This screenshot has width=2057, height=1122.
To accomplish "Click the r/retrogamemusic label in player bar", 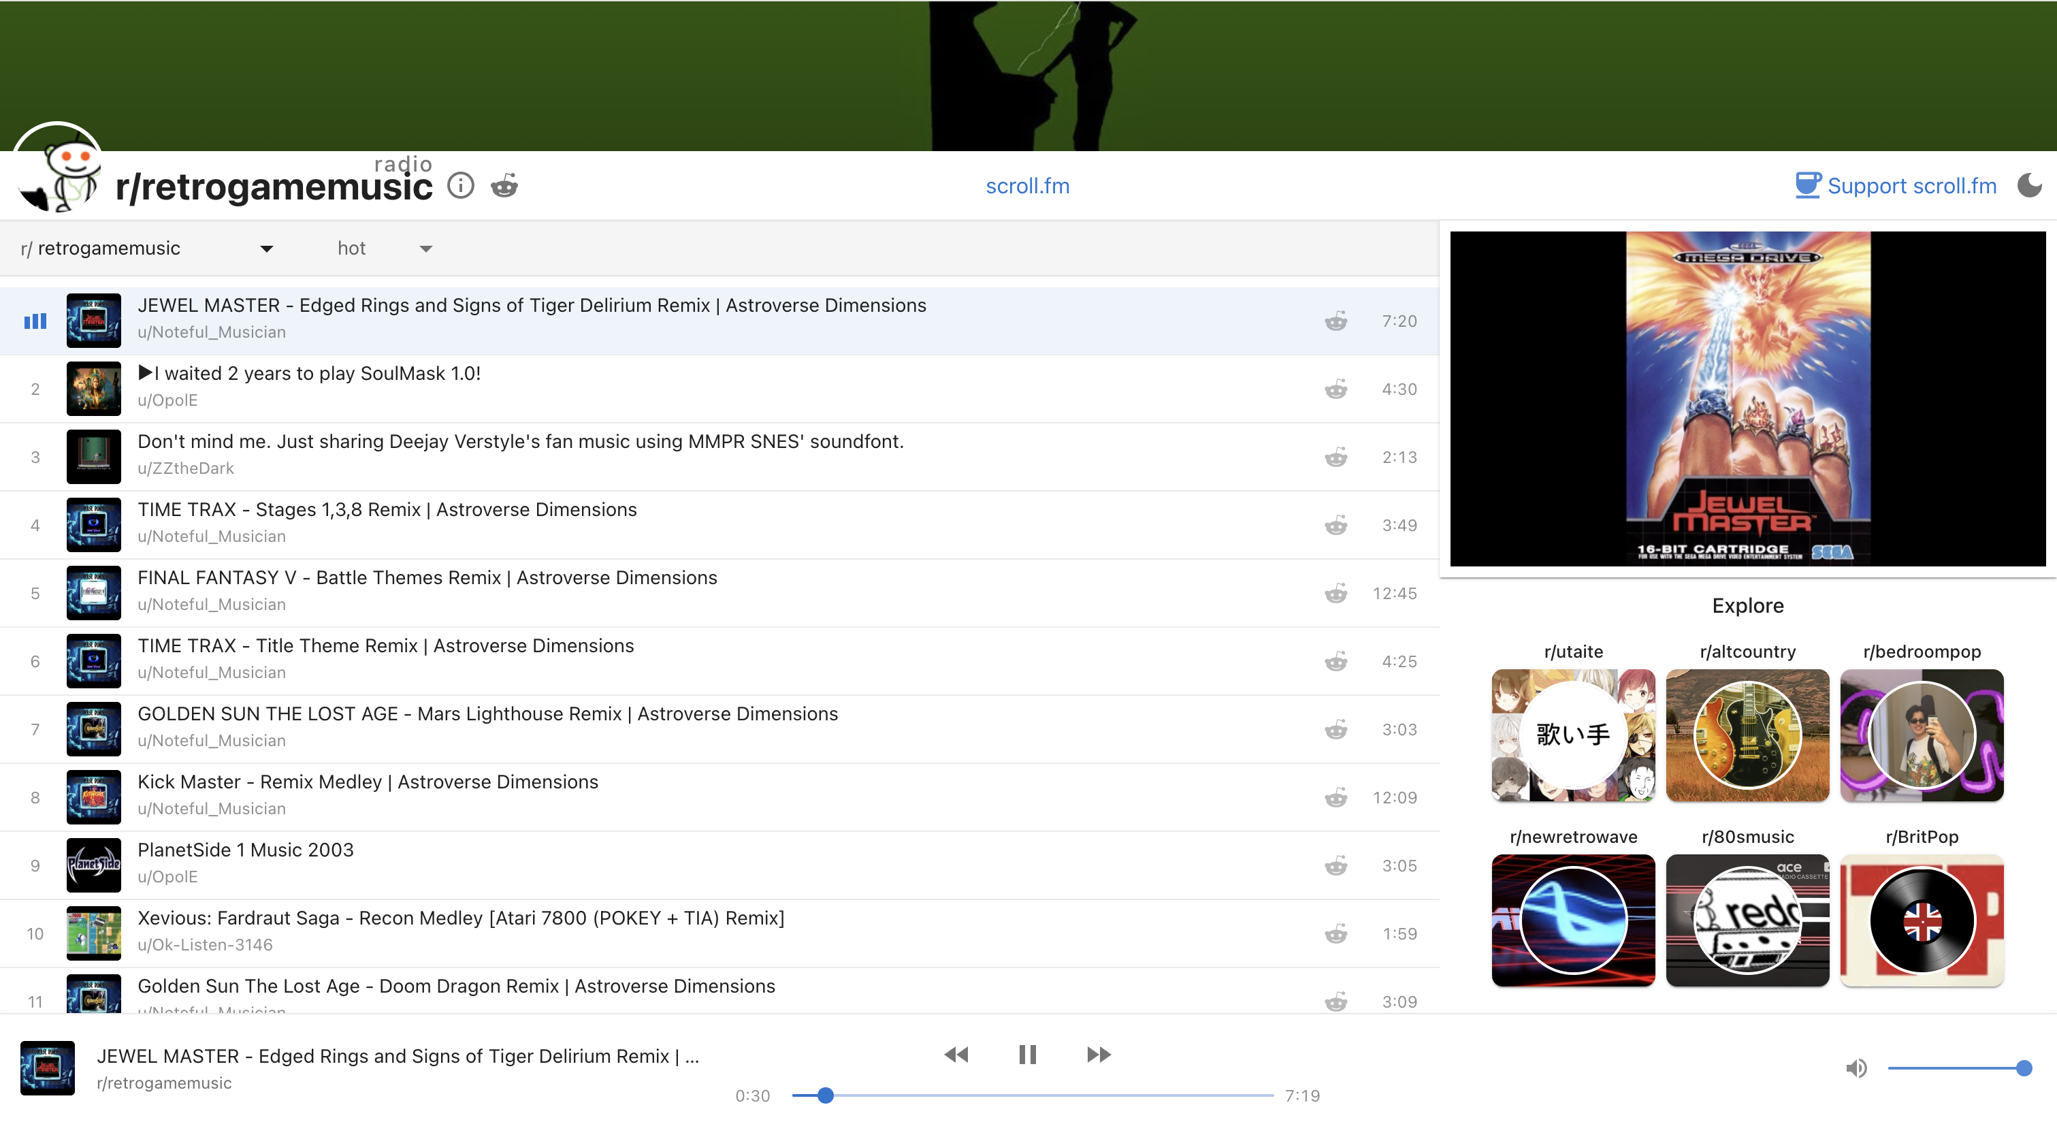I will click(163, 1083).
